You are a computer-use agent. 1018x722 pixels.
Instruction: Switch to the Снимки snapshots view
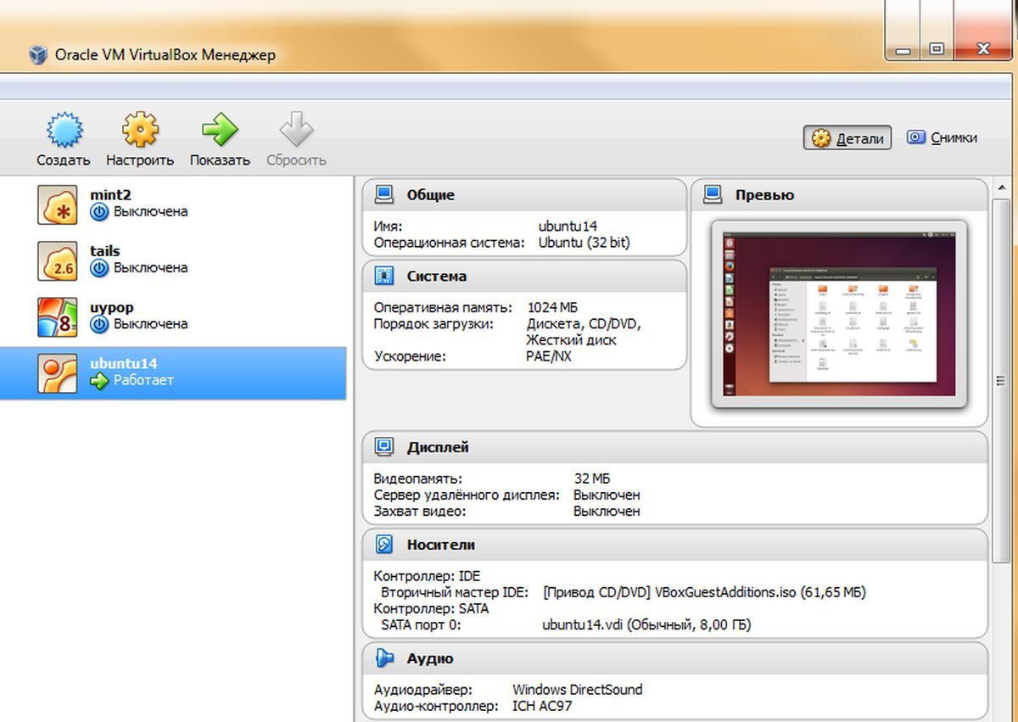(x=942, y=137)
